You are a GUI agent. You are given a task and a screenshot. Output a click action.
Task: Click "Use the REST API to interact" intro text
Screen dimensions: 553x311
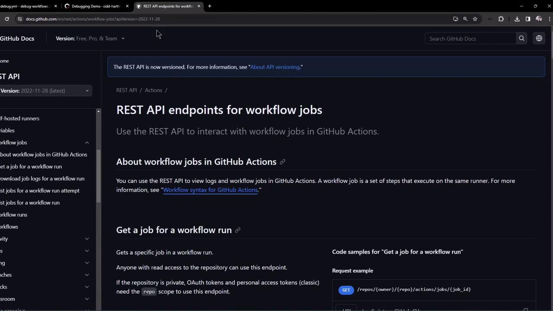(248, 131)
